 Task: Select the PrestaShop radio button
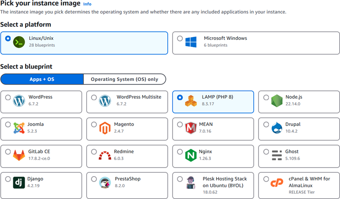[x=94, y=179]
